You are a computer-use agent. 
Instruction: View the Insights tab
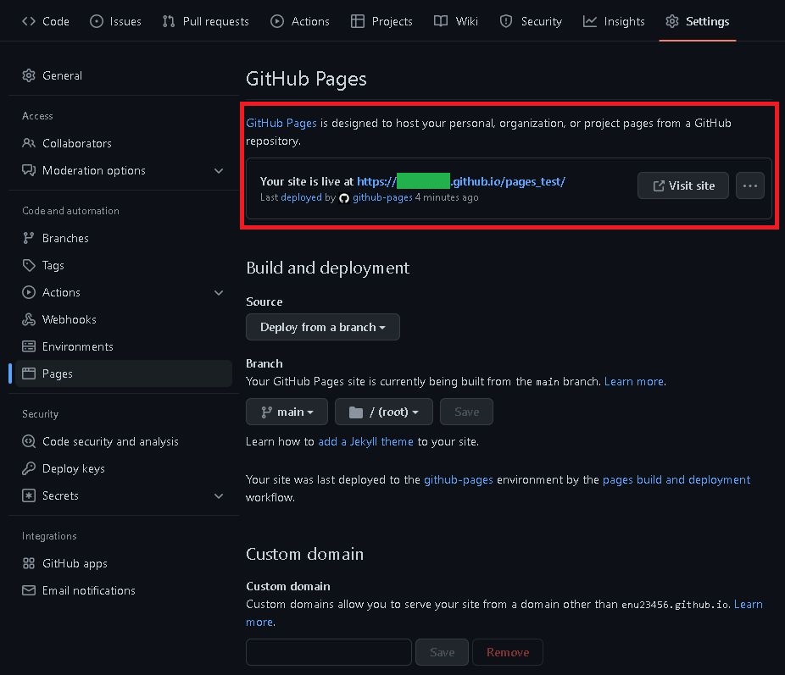point(614,21)
